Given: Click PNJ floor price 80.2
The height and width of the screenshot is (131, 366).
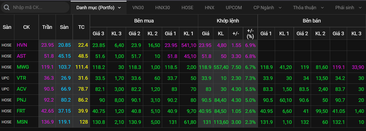Looking at the screenshot, I should point(66,100).
